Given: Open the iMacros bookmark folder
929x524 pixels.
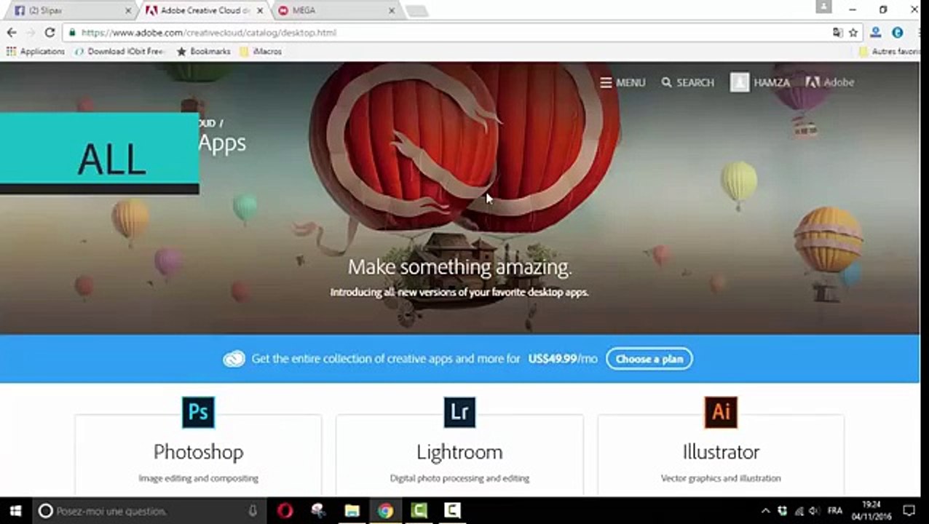Looking at the screenshot, I should (261, 52).
